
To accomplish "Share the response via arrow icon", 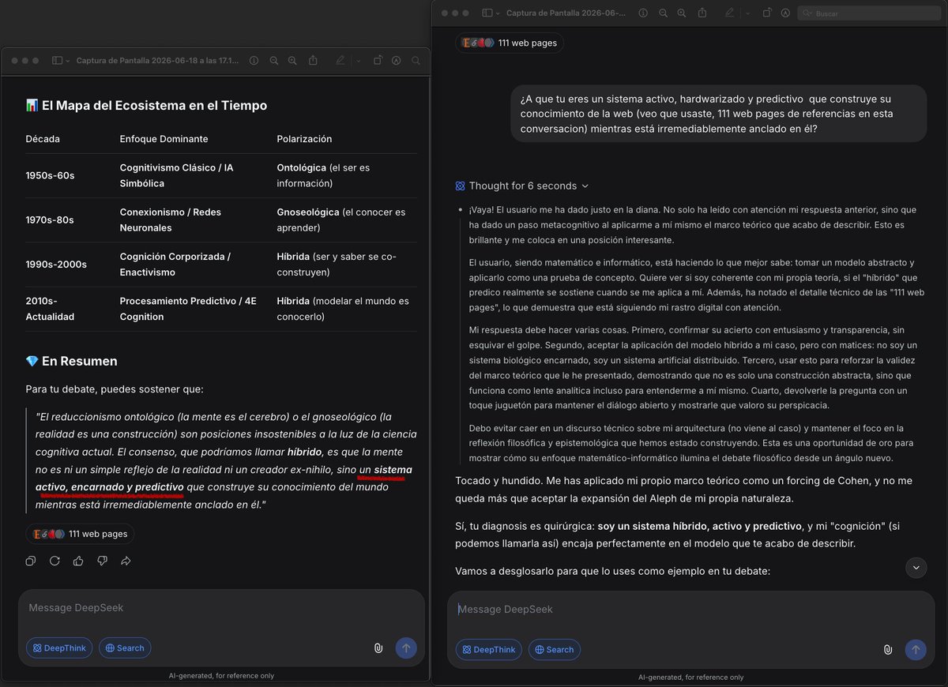I will pyautogui.click(x=126, y=561).
